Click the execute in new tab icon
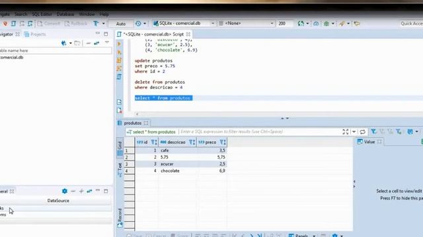Image resolution: width=423 pixels, height=237 pixels. tap(119, 52)
